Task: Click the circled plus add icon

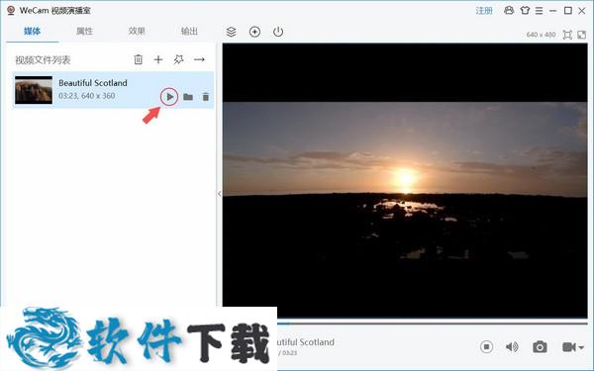Action: click(254, 32)
